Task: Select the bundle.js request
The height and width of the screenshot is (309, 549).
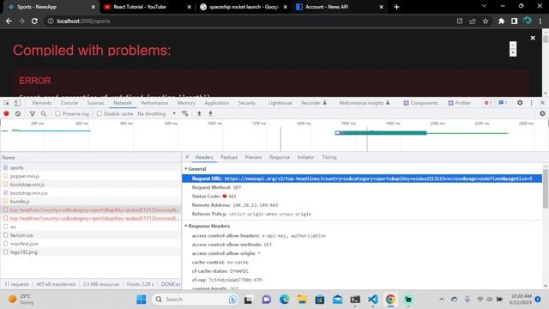Action: pyautogui.click(x=91, y=202)
